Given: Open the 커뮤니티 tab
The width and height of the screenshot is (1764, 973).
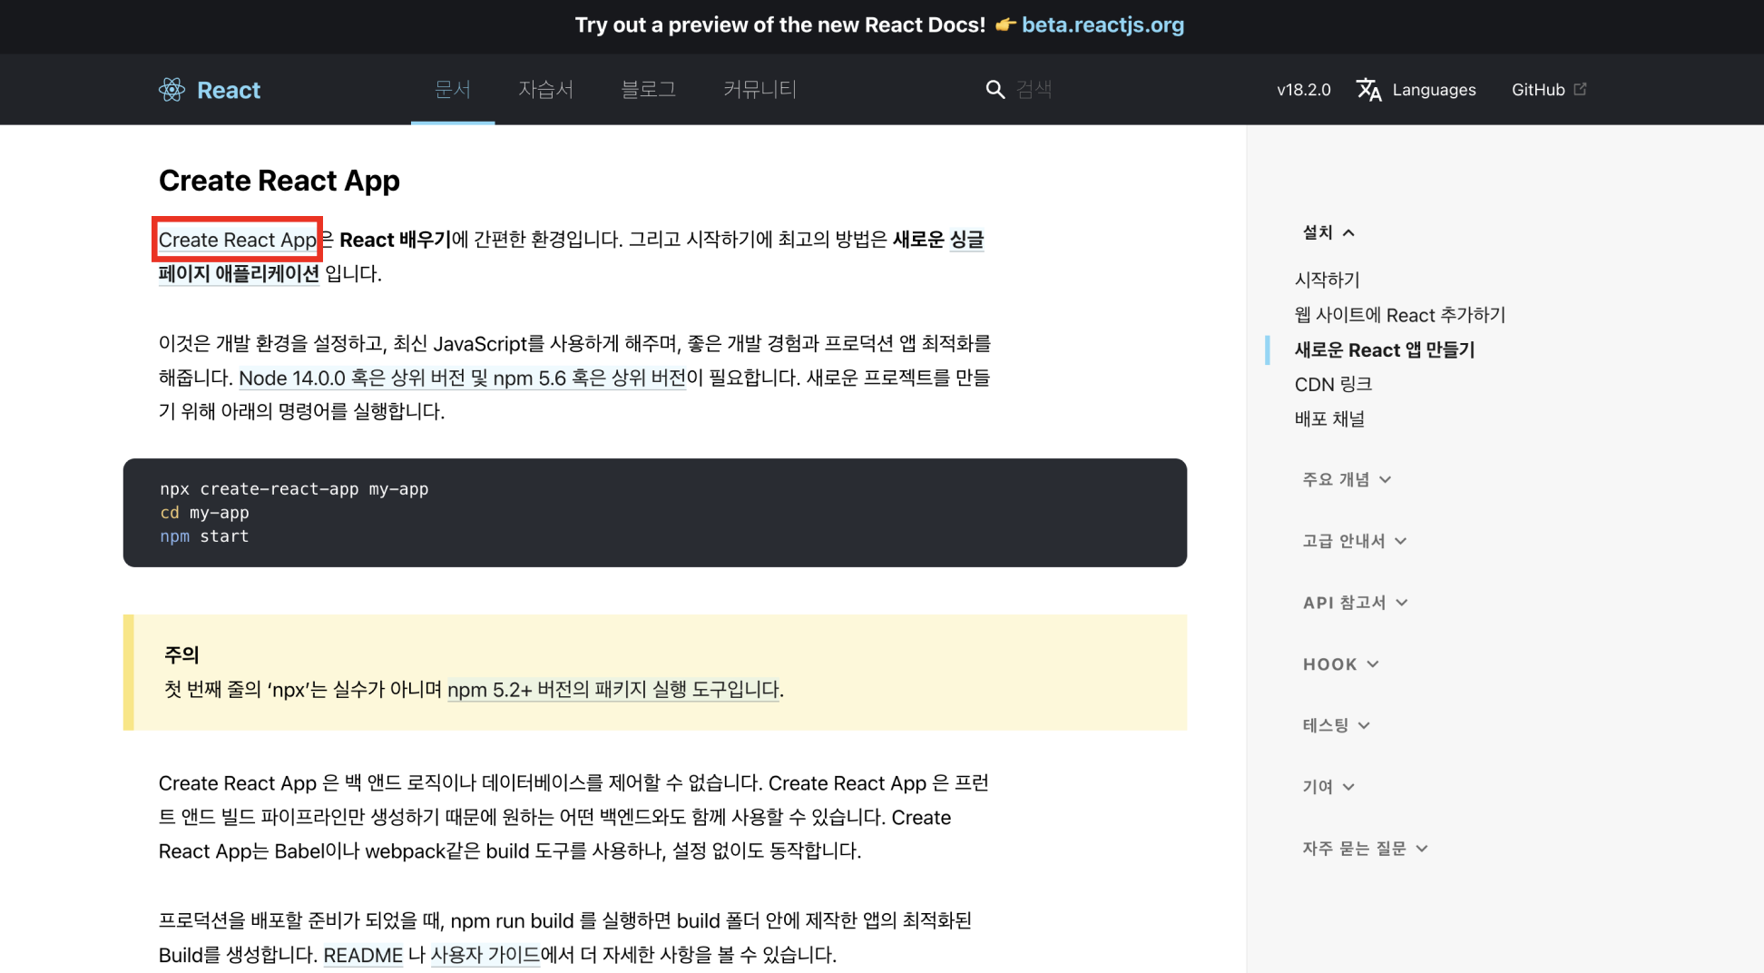Looking at the screenshot, I should click(x=759, y=89).
